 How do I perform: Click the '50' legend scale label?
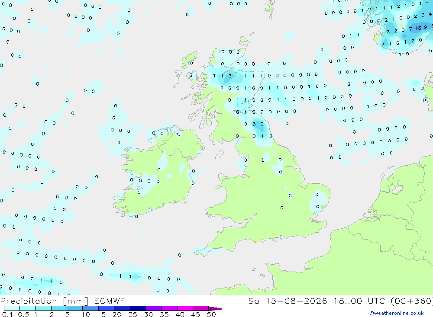pos(211,314)
